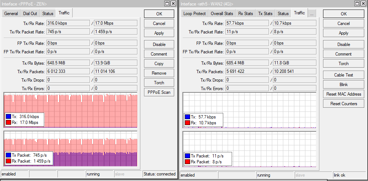Click Rx Bytes field showing 11.8 GiB
Screen dimensions: 368x181
[x=295, y=63]
